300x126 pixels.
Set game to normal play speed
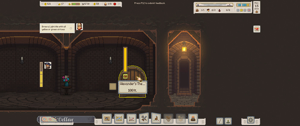241,10
